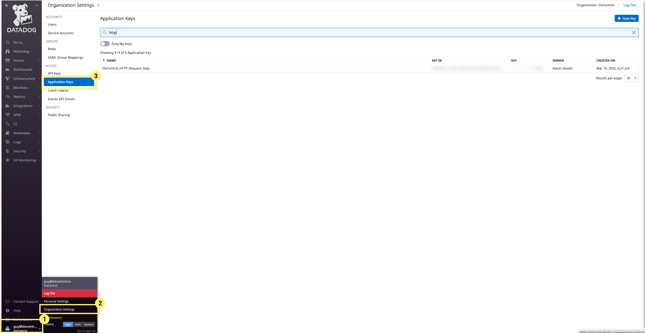
Task: Toggle Light theme appearance option
Action: [x=68, y=324]
